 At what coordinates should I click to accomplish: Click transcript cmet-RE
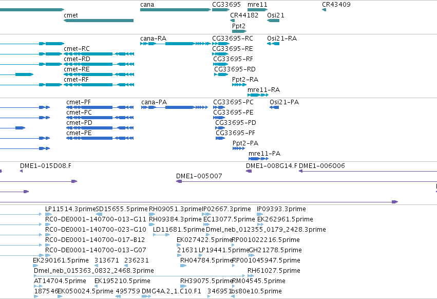(x=77, y=69)
